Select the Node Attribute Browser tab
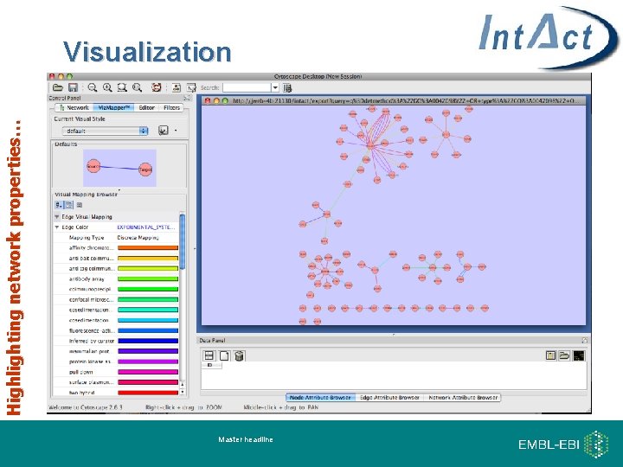 tap(320, 398)
